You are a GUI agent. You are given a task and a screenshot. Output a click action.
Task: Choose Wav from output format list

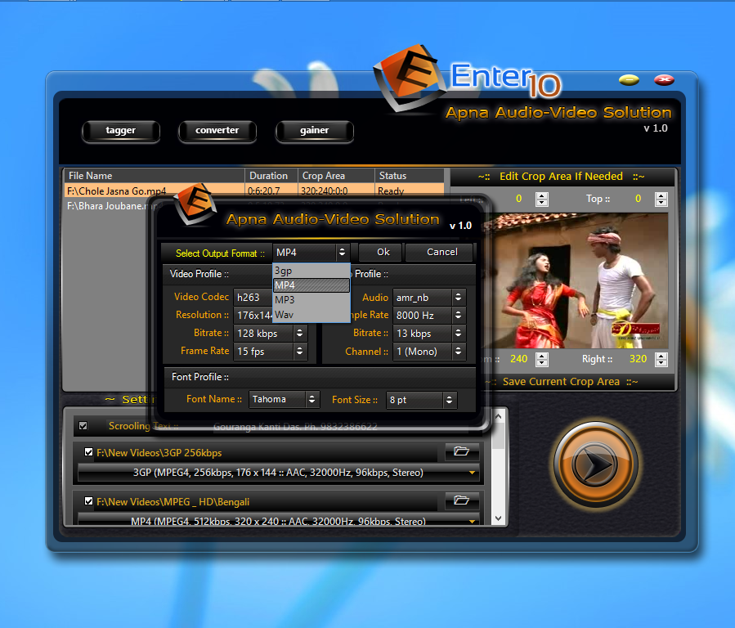pyautogui.click(x=311, y=315)
